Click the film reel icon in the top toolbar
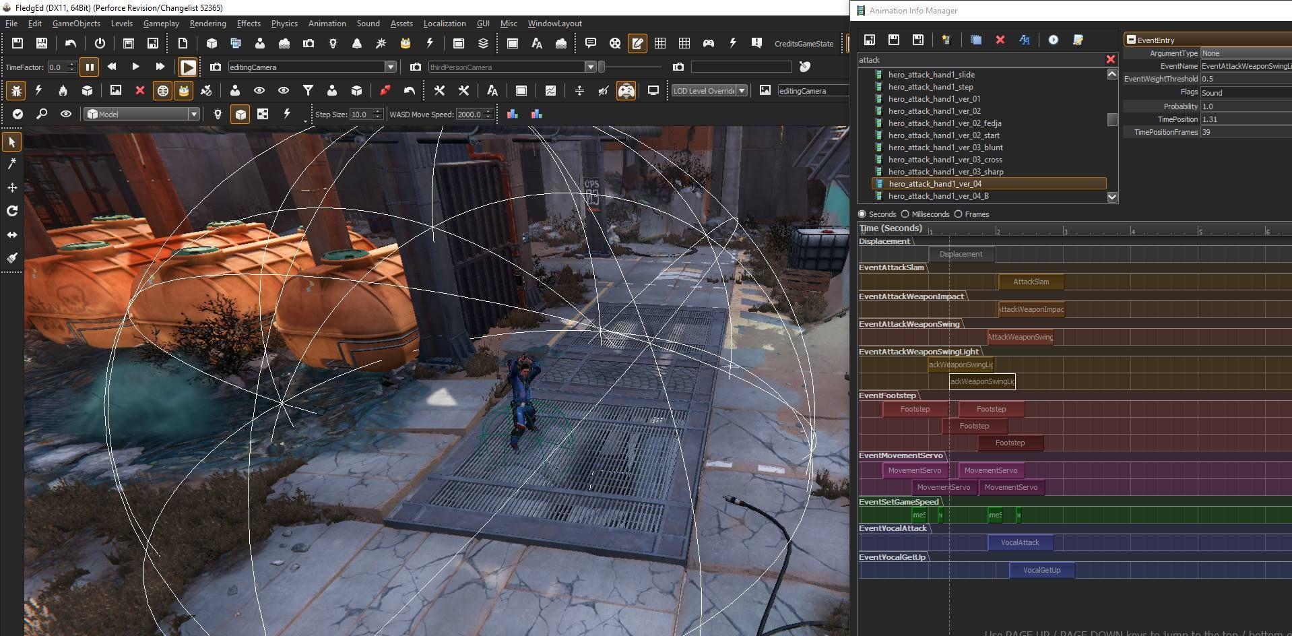 615,43
